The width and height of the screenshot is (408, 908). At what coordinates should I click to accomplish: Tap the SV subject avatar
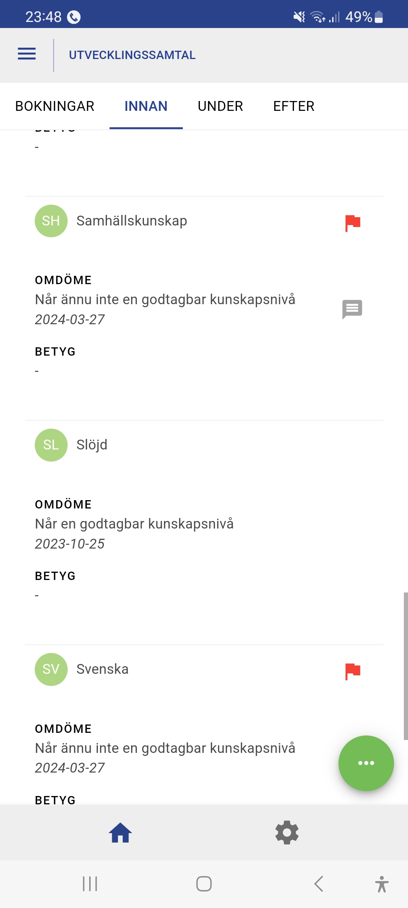pos(51,669)
